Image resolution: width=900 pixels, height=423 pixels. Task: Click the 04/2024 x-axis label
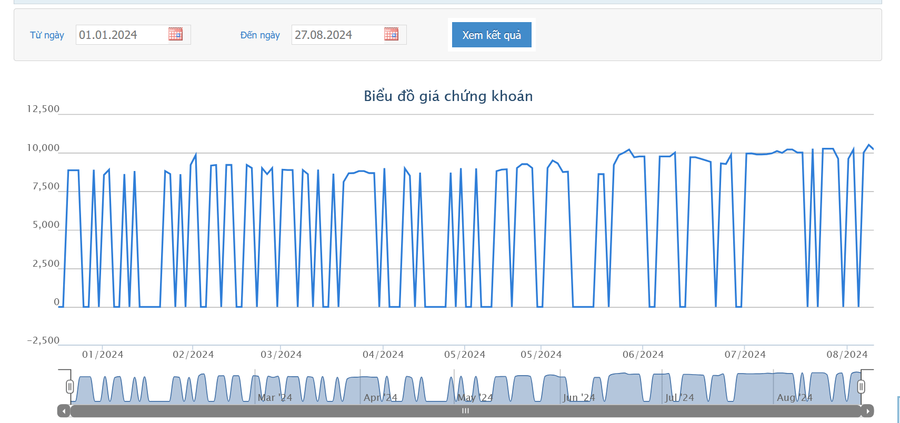(383, 355)
